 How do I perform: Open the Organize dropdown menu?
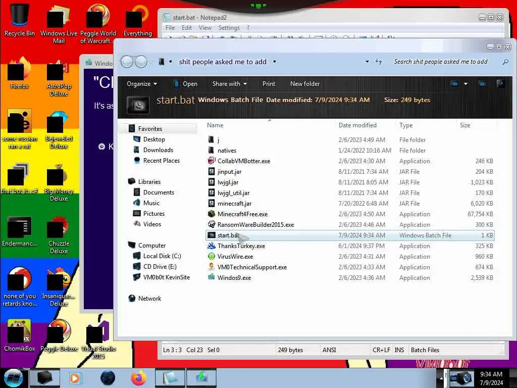coord(142,84)
